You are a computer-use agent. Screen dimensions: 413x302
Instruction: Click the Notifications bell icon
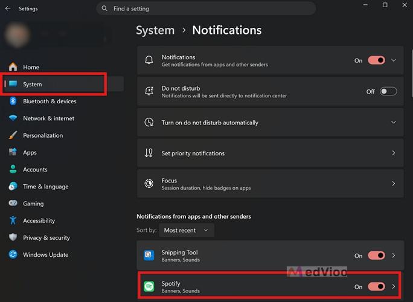click(149, 60)
